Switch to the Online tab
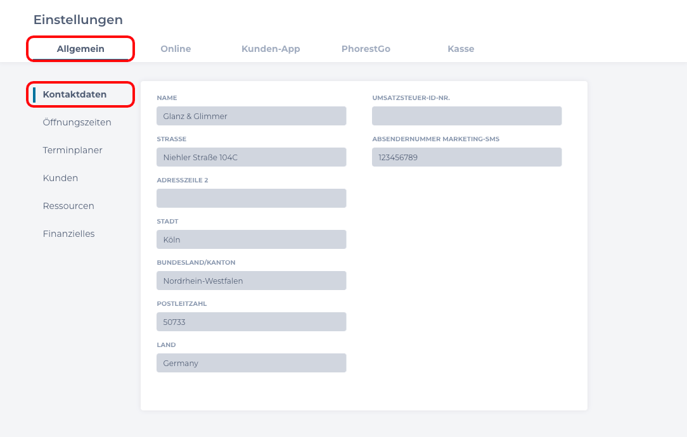 click(x=176, y=49)
